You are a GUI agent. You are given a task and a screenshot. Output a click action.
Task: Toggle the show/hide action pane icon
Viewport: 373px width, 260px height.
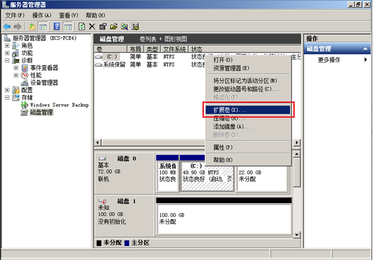[68, 26]
